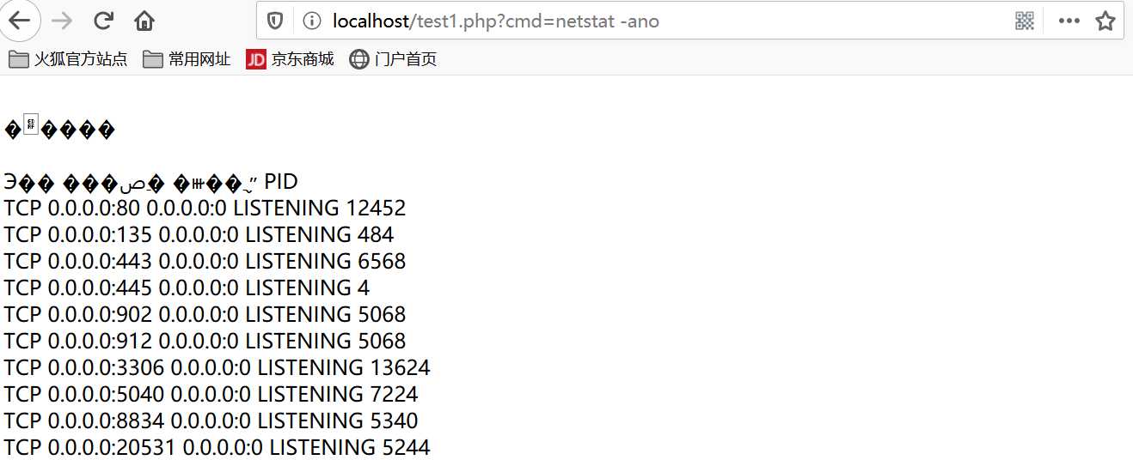Open the QR code icon in address bar

1025,21
